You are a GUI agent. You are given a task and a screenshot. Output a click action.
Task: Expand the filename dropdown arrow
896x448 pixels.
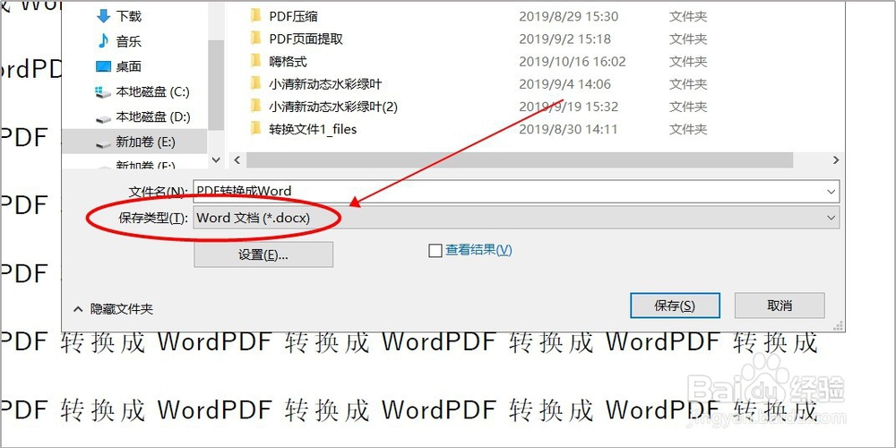(x=831, y=192)
